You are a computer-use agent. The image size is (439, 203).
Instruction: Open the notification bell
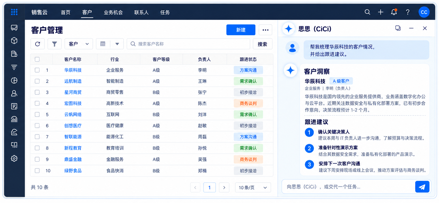pos(394,12)
